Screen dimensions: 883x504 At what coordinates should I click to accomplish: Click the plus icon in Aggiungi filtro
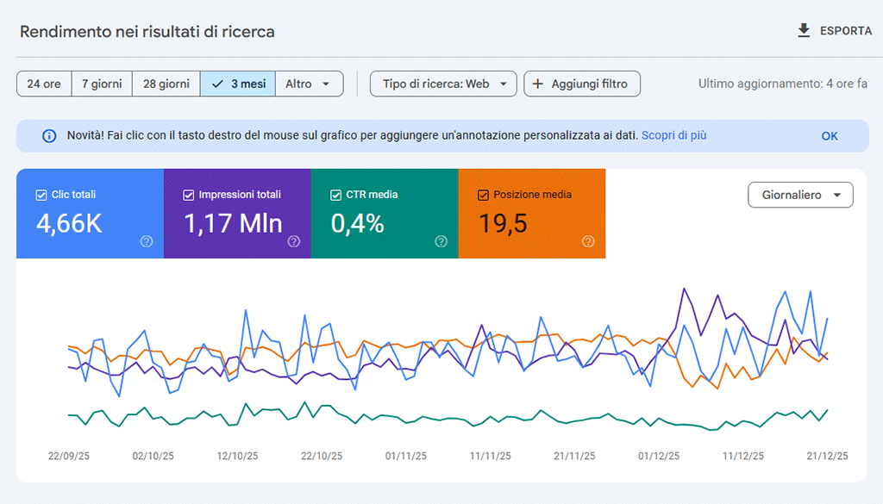(538, 84)
